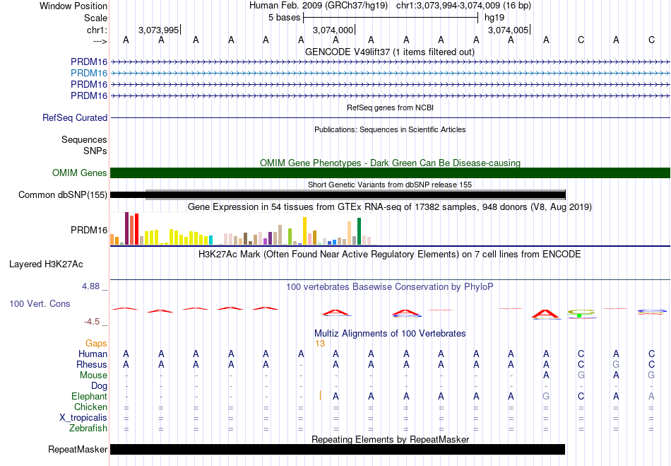This screenshot has width=671, height=466.
Task: Click the SNPs track label
Action: pos(95,151)
